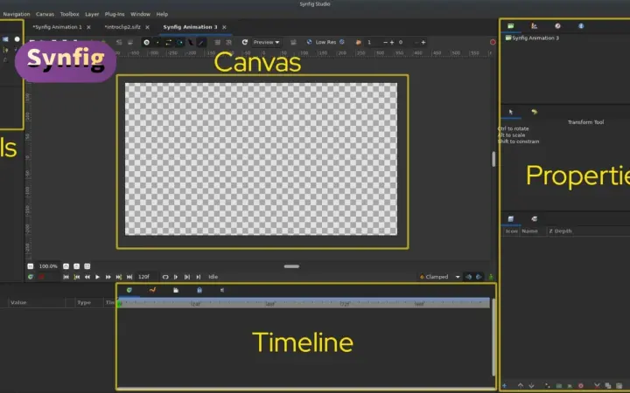Open the Plug-Ins menu
The width and height of the screenshot is (630, 393).
[115, 14]
